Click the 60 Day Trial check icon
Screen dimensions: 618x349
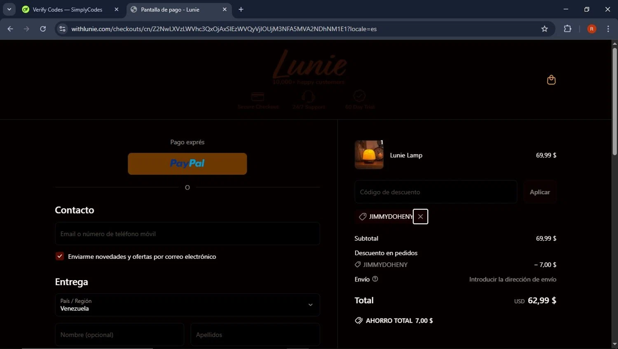point(359,96)
